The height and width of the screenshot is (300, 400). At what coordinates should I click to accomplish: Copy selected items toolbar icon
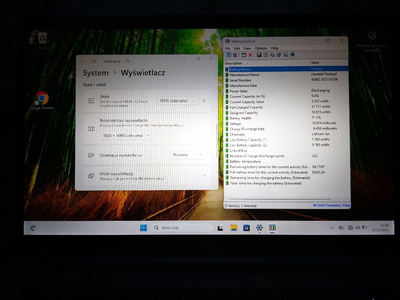click(x=272, y=55)
